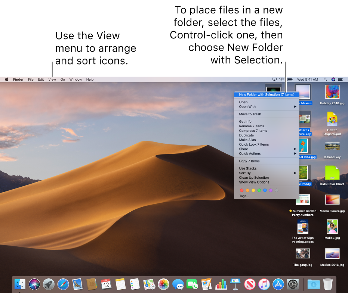Image resolution: width=348 pixels, height=293 pixels.
Task: Open Safari from the Dock
Action: (x=63, y=284)
